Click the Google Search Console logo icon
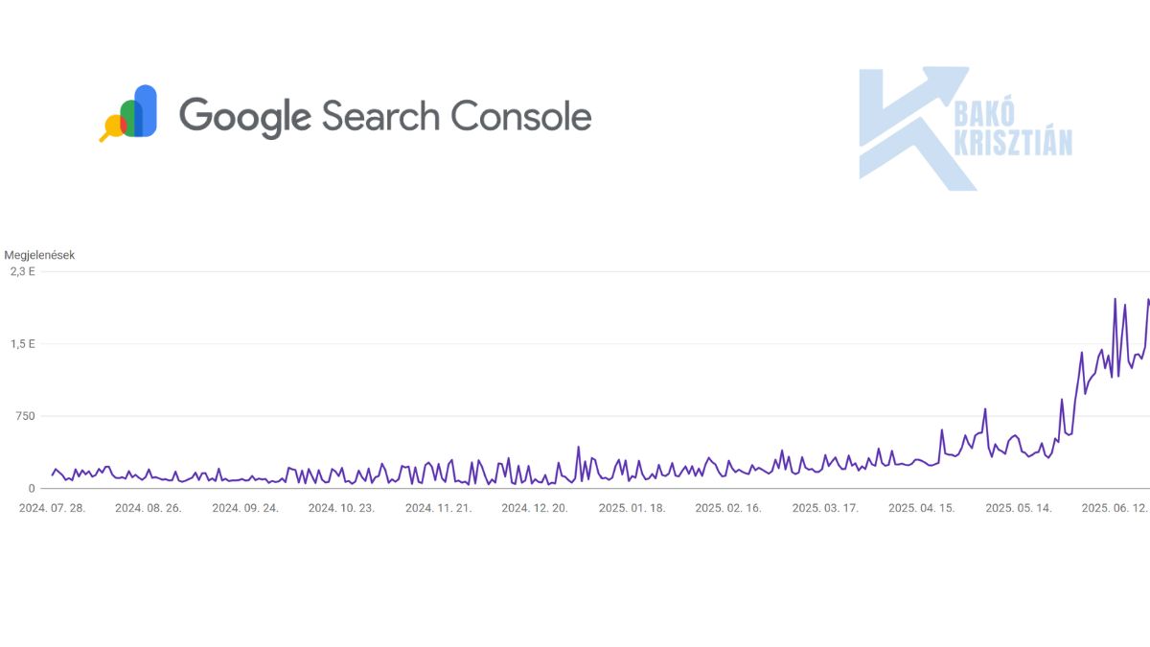 pyautogui.click(x=129, y=113)
